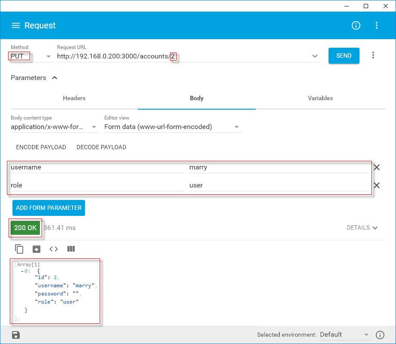Remove the role form parameter
The image size is (396, 344).
[x=377, y=185]
